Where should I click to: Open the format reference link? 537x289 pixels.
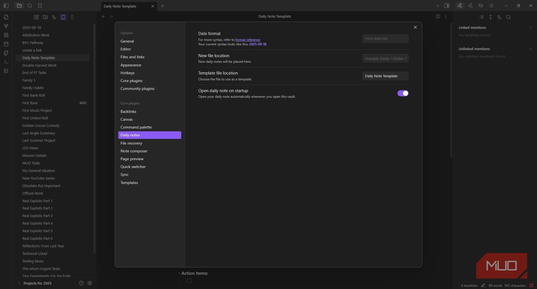[248, 40]
